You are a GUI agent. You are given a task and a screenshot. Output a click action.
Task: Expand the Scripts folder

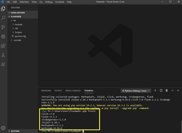click(18, 32)
